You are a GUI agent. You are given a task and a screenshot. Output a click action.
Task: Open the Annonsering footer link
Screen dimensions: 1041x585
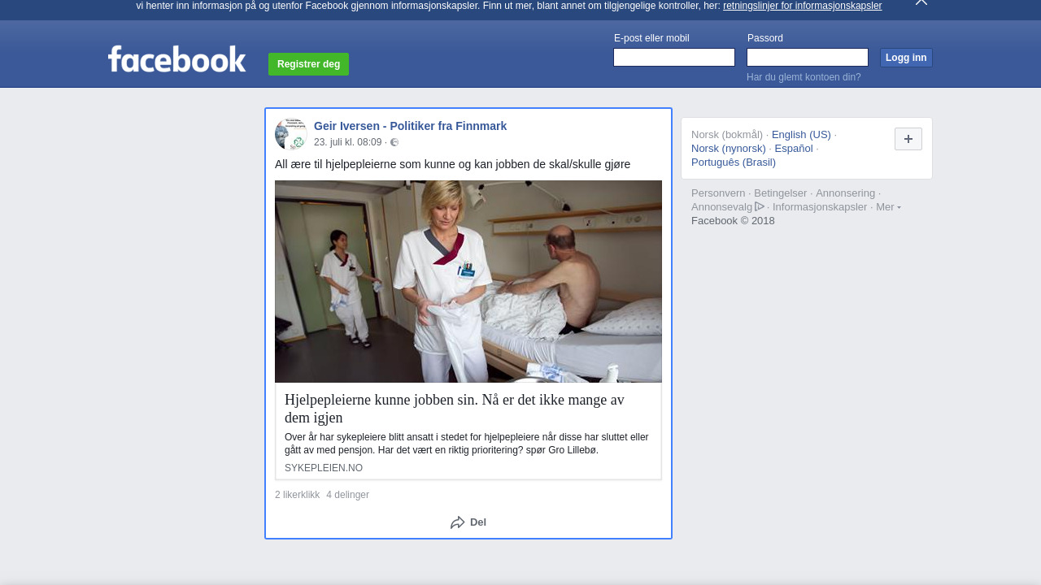pyautogui.click(x=845, y=193)
